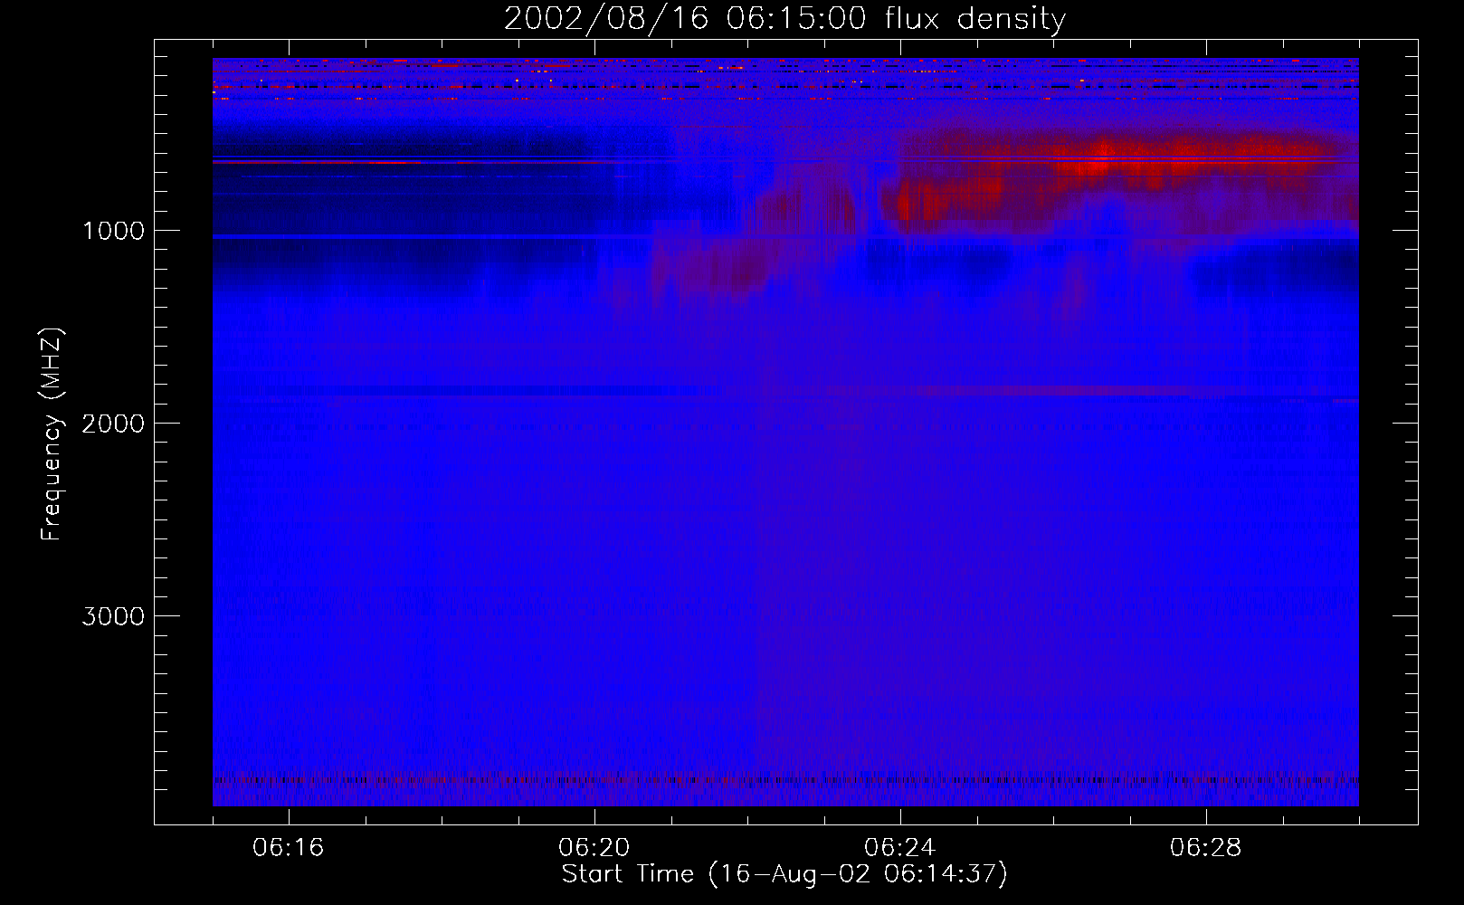Screen dimensions: 1464x905
Task: Select the 'Frequency (MHZ)' y-axis label
Action: (52, 434)
